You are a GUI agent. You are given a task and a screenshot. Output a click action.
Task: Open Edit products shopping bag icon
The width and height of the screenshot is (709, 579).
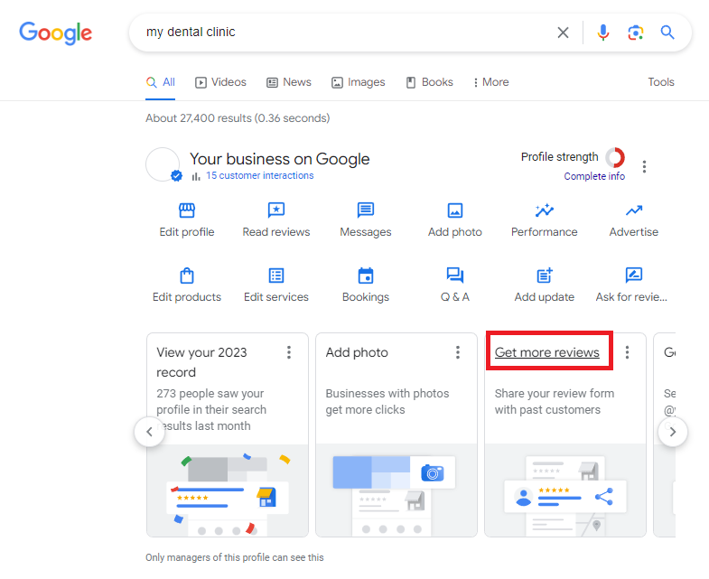(x=187, y=275)
